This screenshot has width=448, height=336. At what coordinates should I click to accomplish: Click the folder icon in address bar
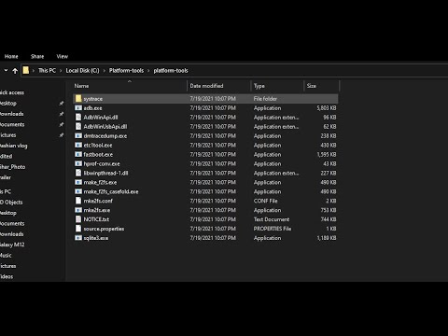click(x=26, y=70)
